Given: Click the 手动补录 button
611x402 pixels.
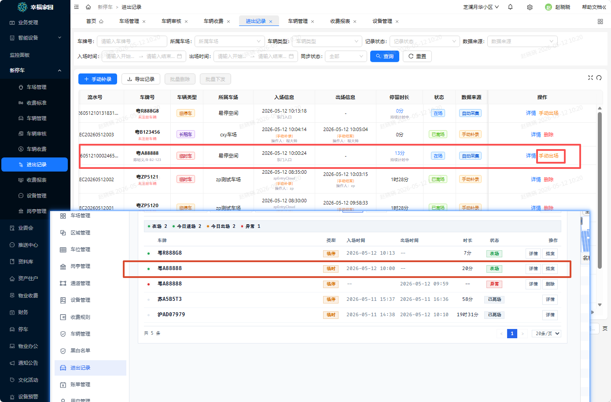Looking at the screenshot, I should pos(98,79).
